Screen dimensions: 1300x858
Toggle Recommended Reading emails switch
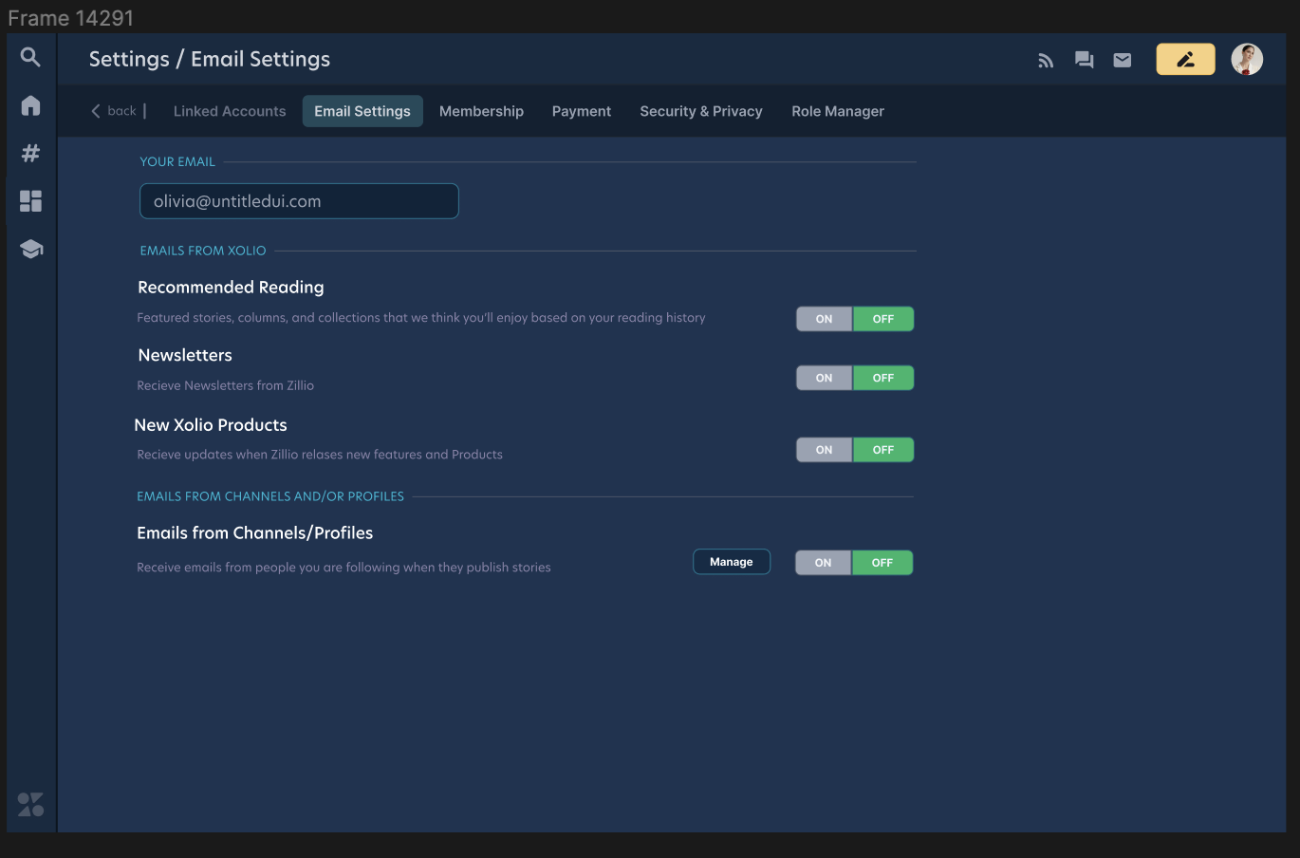854,319
